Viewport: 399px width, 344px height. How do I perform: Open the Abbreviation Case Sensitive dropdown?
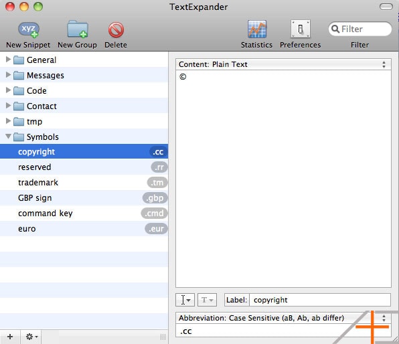click(283, 318)
